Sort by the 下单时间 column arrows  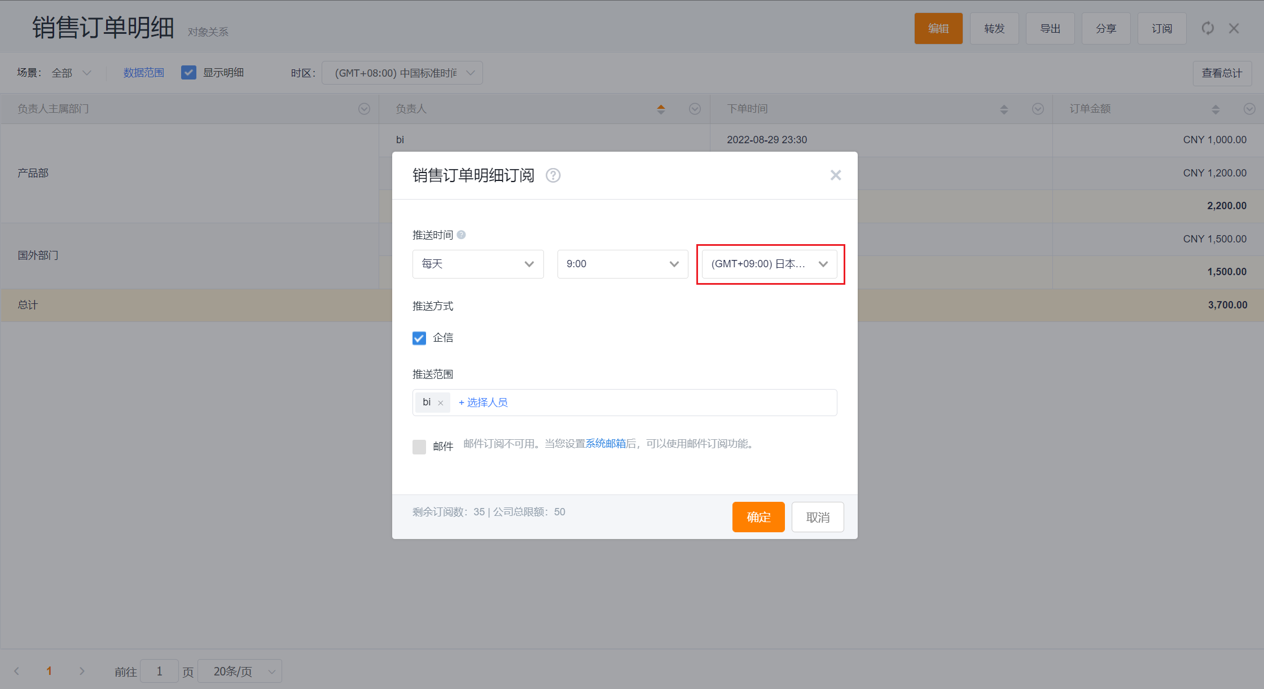pyautogui.click(x=1004, y=109)
